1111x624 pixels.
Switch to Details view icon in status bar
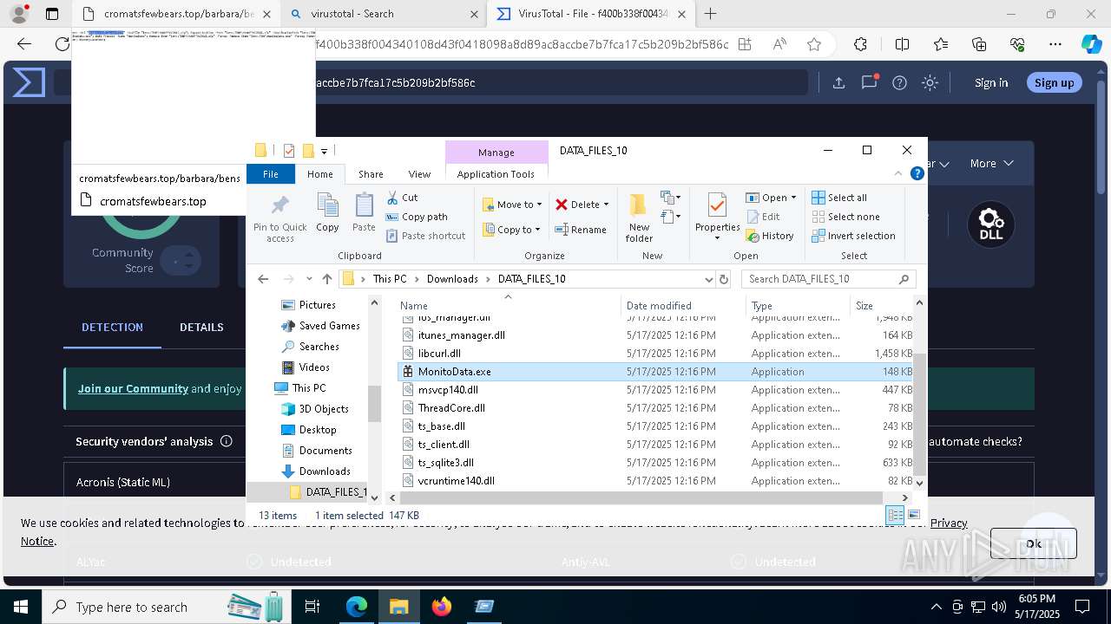click(x=895, y=515)
